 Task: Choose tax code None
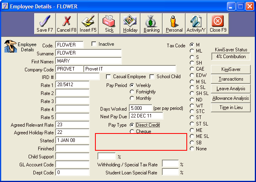(192, 149)
